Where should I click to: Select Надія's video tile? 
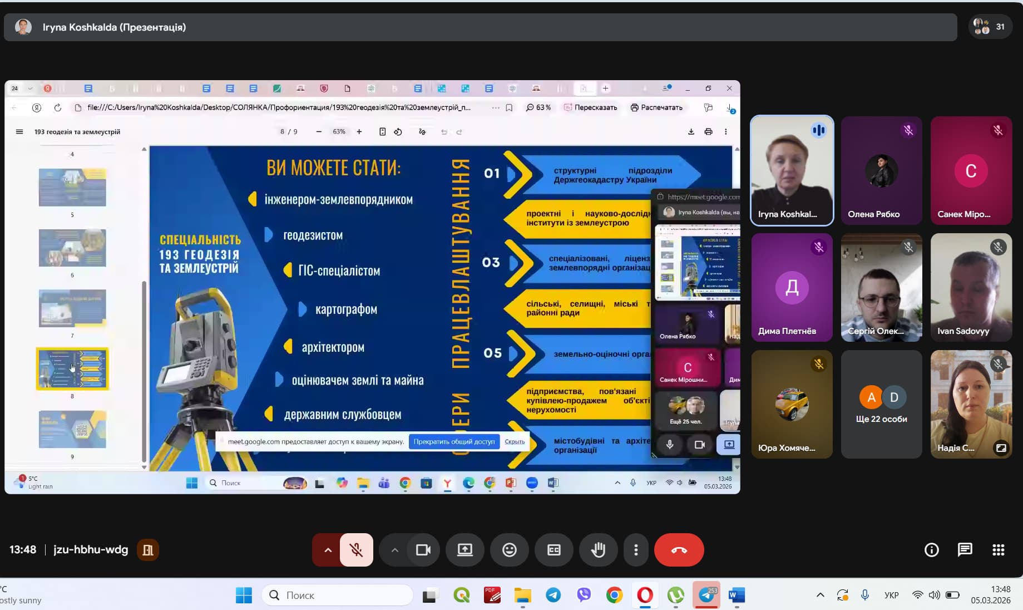tap(971, 404)
